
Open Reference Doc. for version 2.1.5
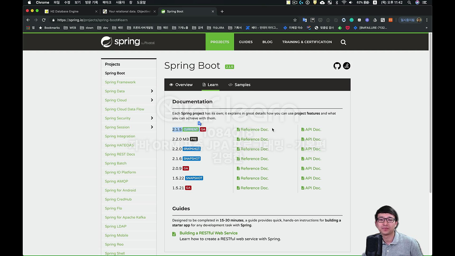[x=253, y=129]
